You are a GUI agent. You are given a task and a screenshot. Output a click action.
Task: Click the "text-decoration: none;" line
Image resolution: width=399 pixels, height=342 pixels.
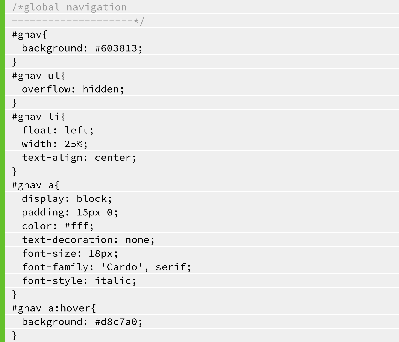click(88, 240)
